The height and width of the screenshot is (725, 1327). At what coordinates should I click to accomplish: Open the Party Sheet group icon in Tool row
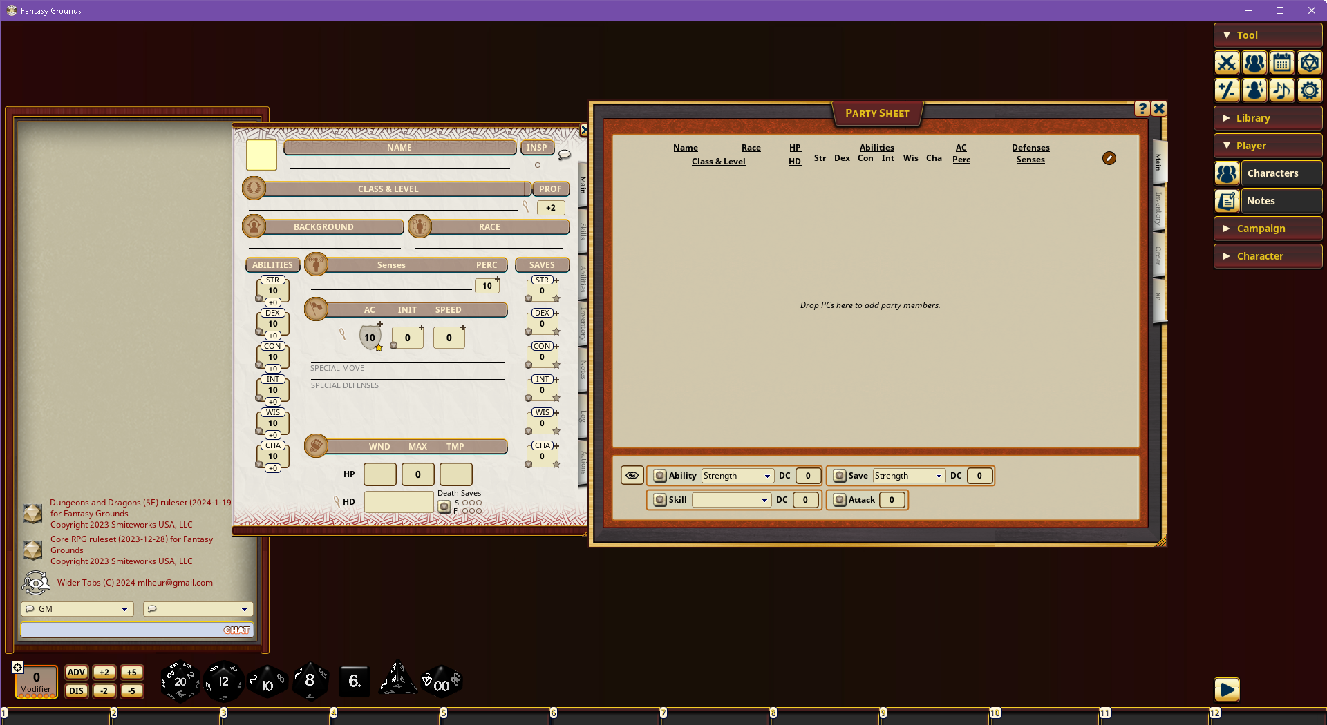[x=1254, y=63]
